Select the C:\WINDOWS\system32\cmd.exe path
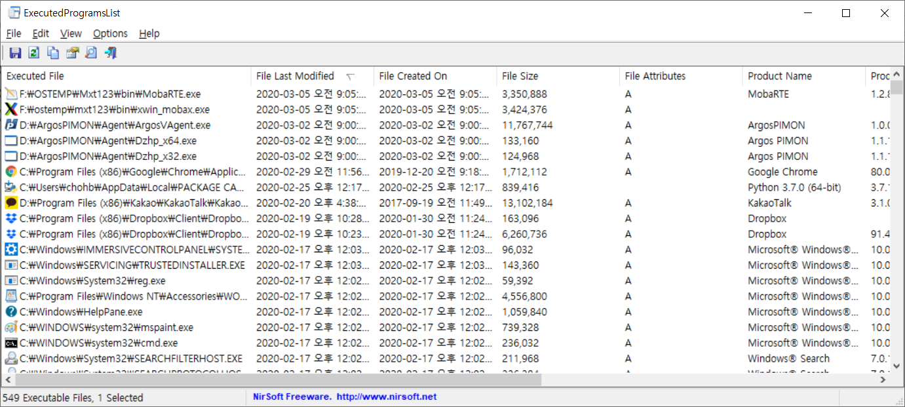The height and width of the screenshot is (407, 905). [98, 343]
